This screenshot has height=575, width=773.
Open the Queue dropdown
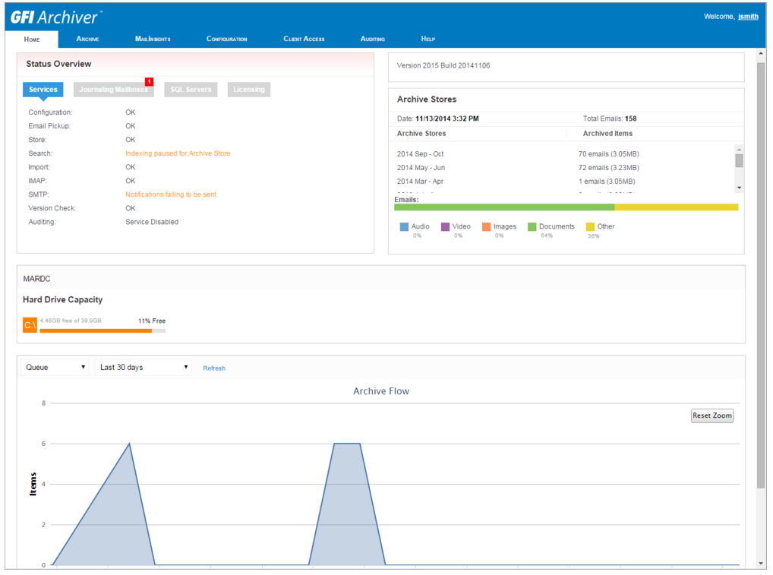click(x=54, y=367)
